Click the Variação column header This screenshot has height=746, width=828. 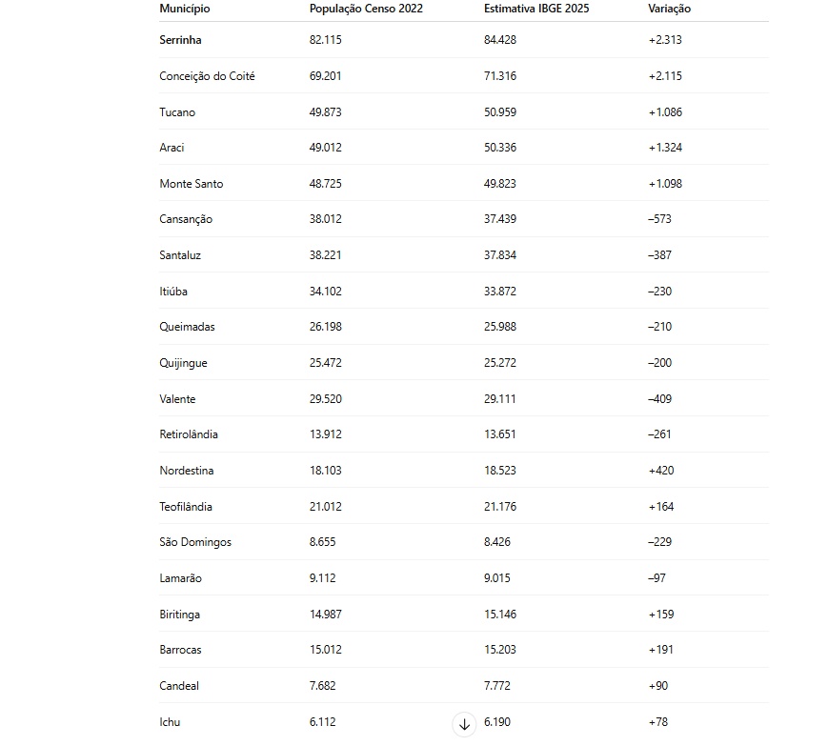[669, 9]
